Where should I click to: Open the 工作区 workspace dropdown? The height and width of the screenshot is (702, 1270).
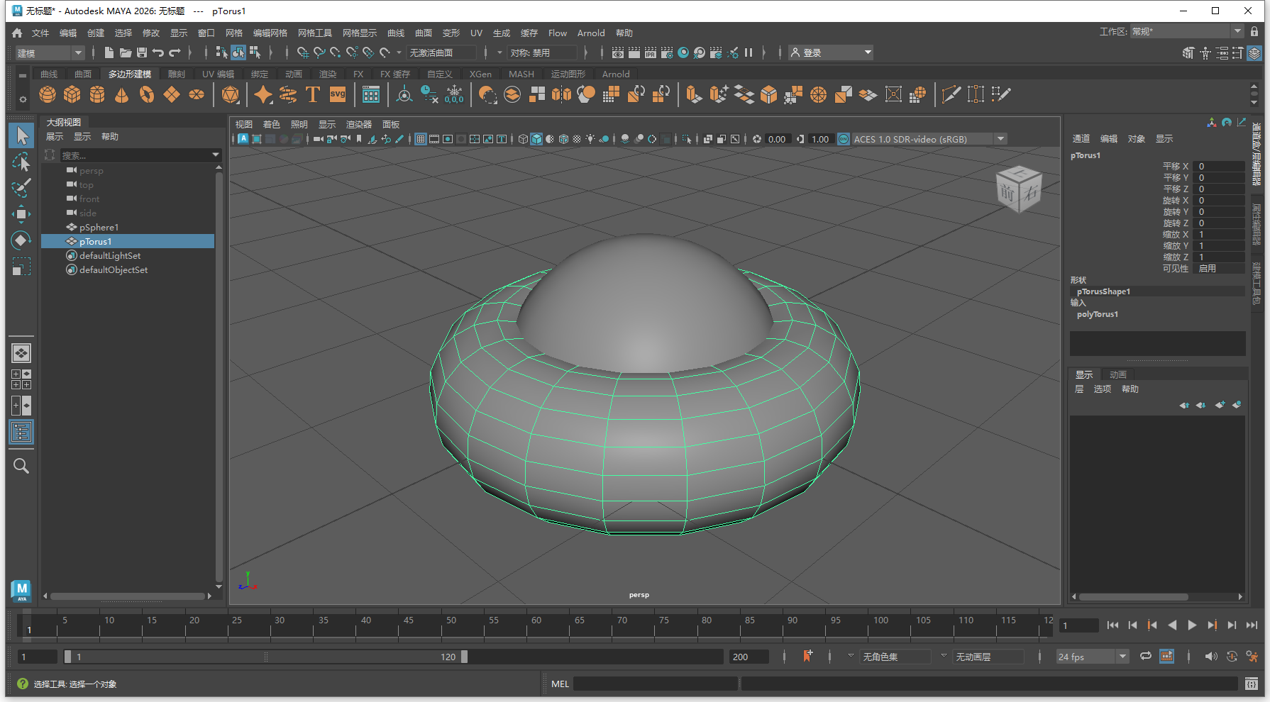coord(1187,31)
